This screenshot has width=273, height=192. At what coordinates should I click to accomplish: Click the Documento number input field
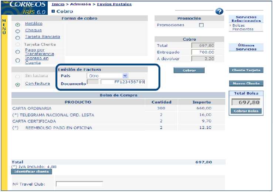pyautogui.click(x=122, y=82)
